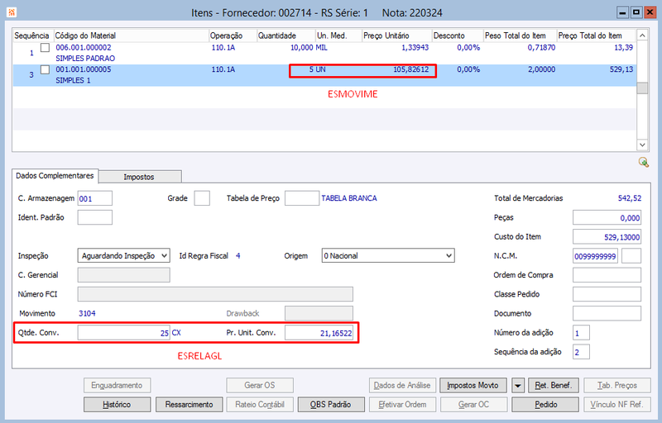
Task: Open the Origem dropdown showing 0 Nacional
Action: [x=388, y=256]
